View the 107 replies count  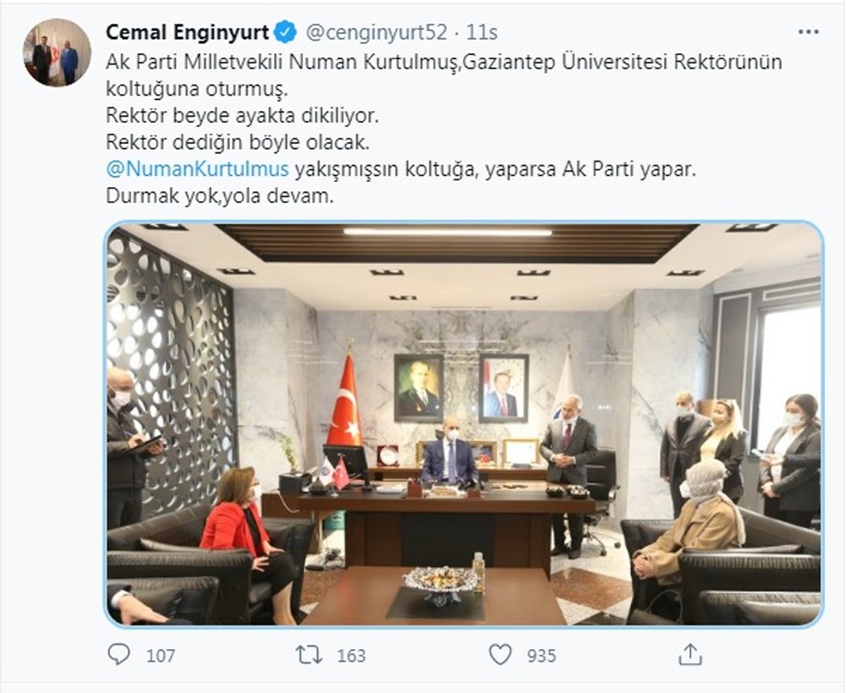point(161,655)
